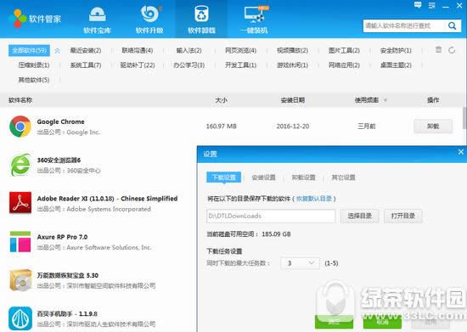Switch to the 安装设置 tab
This screenshot has height=332, width=467.
pos(263,177)
